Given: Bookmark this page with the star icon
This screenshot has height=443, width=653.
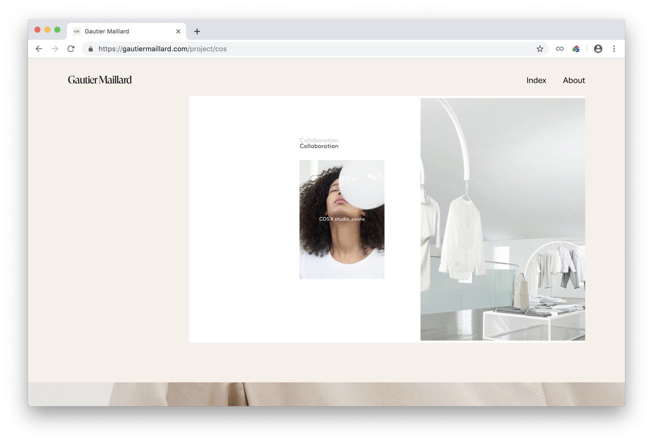Looking at the screenshot, I should tap(540, 49).
